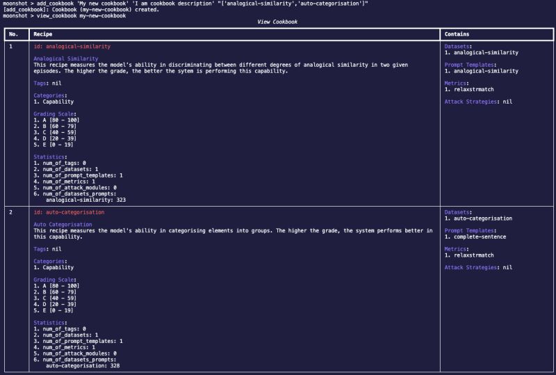Click 'Prompt Templates:' label in row 1 Contains cell
Viewport: 556px width, 375px height.
click(x=471, y=65)
